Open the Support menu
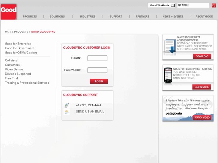 pos(116,16)
